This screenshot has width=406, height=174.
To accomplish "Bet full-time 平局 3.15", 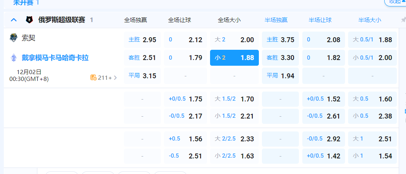I will [x=142, y=76].
